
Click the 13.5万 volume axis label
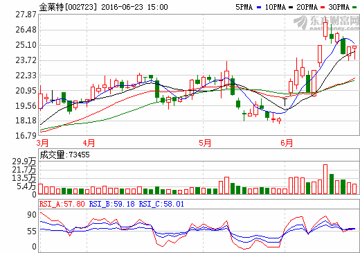tap(24, 178)
